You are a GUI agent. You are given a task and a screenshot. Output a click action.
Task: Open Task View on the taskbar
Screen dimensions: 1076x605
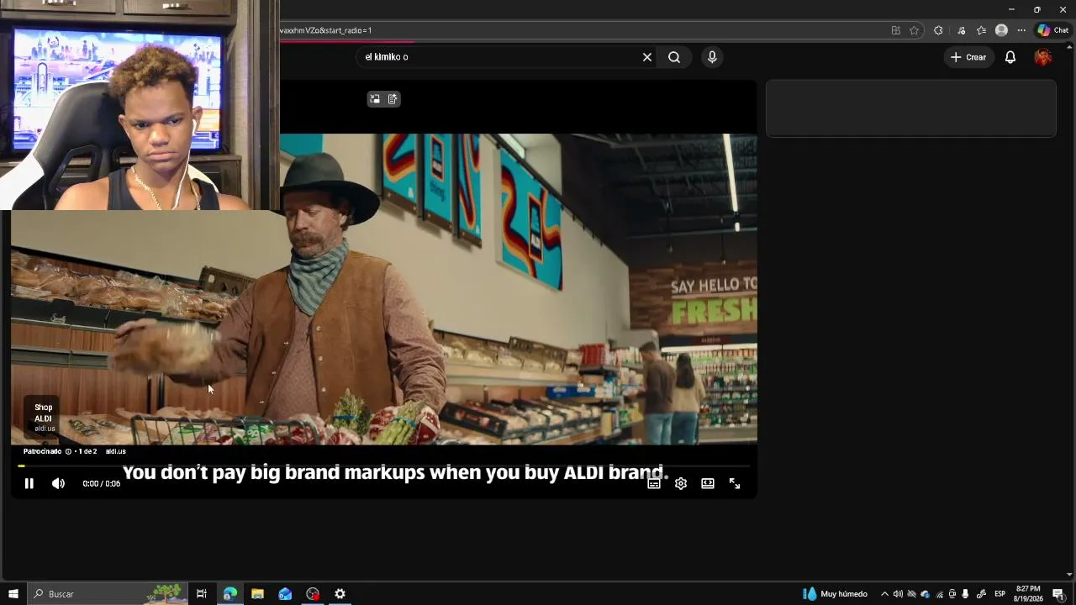tap(202, 594)
